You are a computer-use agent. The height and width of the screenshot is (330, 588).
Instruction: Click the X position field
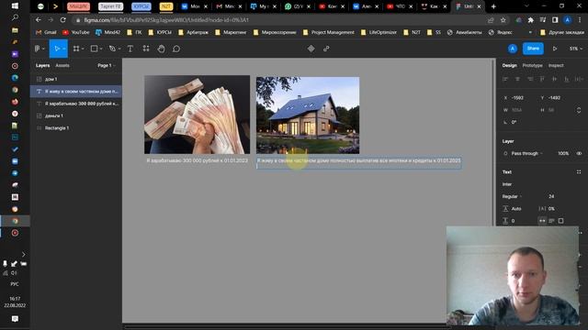pos(518,98)
